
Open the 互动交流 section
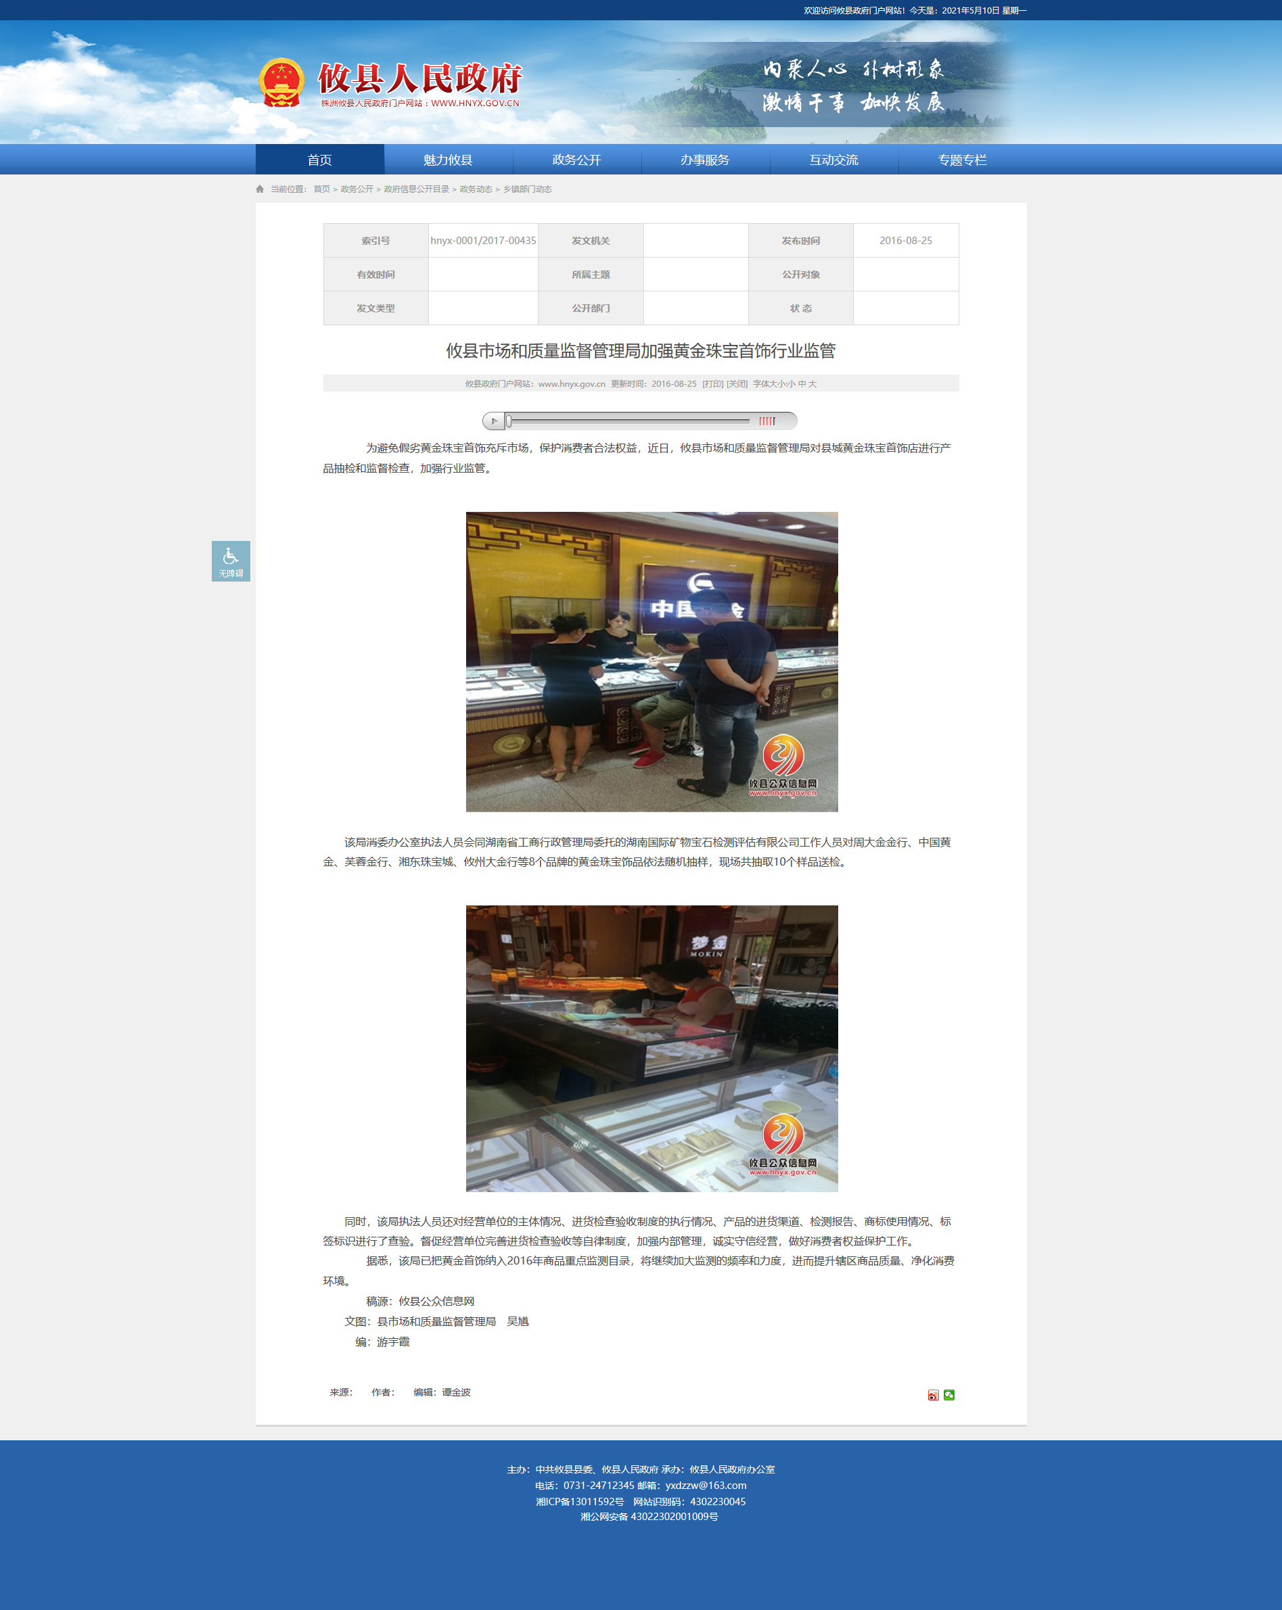coord(833,160)
